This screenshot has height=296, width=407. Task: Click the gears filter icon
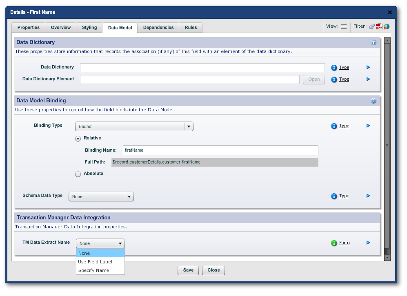(x=372, y=27)
